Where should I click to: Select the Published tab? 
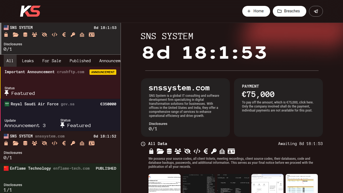click(80, 61)
